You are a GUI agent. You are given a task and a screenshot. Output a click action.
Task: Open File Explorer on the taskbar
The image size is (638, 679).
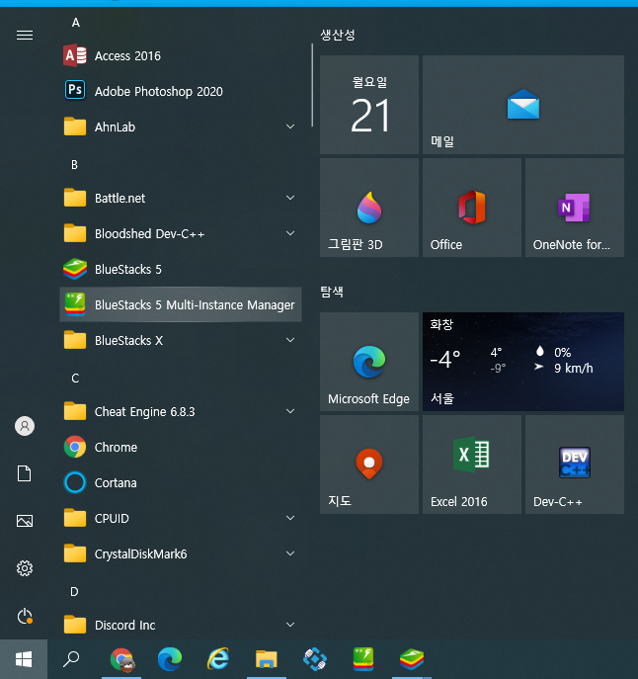pyautogui.click(x=267, y=659)
